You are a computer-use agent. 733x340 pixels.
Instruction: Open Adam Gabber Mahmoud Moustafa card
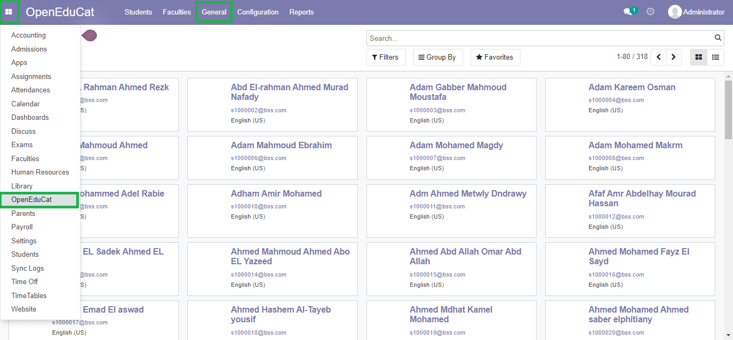[x=451, y=105]
